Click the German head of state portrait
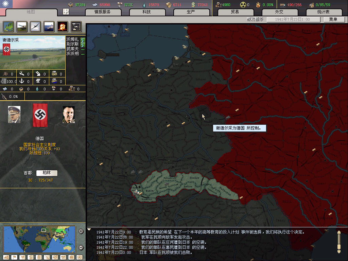Viewport: 348px width, 261px height. click(x=14, y=114)
